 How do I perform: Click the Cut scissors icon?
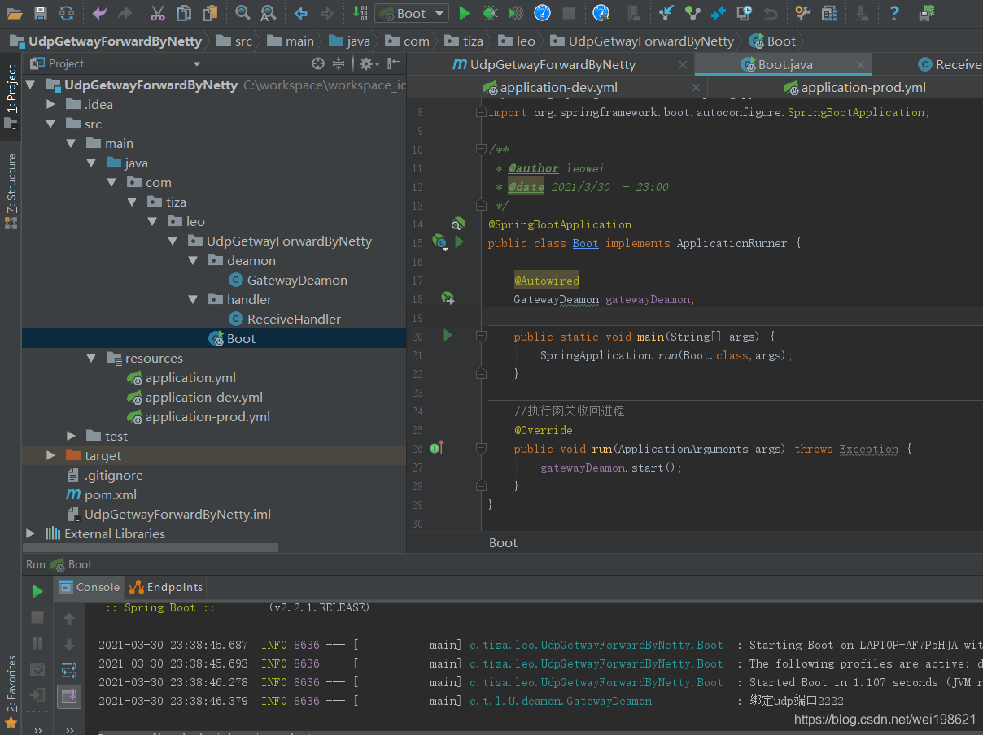158,13
